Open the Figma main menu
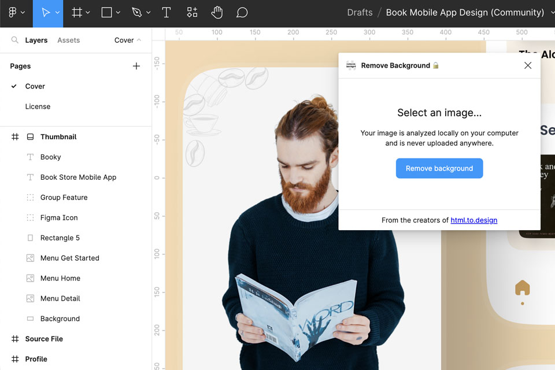The image size is (555, 370). (x=13, y=13)
